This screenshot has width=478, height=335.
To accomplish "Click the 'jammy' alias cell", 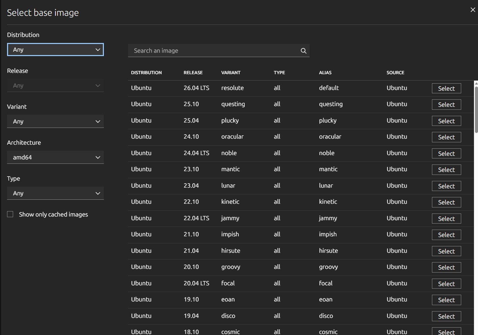I will coord(328,218).
